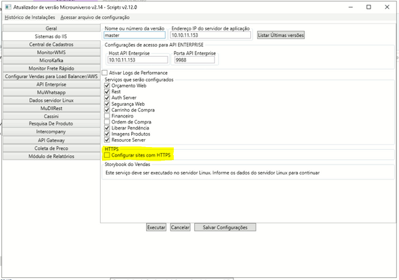Image resolution: width=399 pixels, height=280 pixels.
Task: Close the Atualizador de versão window
Action: (x=387, y=7)
